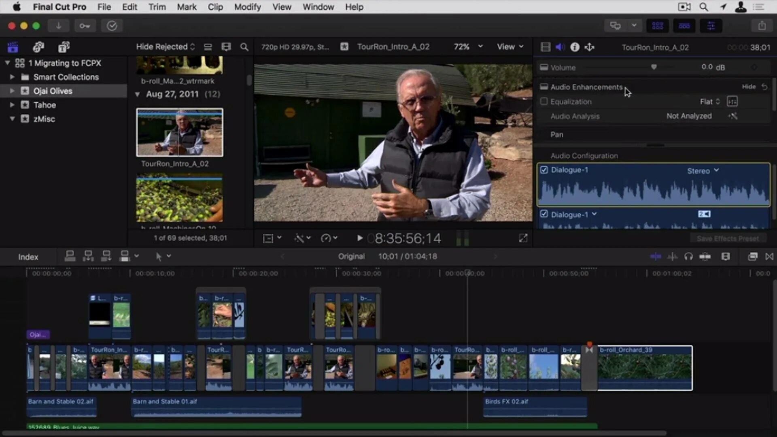Enable the Equalization checkbox
The image size is (777, 437).
coord(544,102)
